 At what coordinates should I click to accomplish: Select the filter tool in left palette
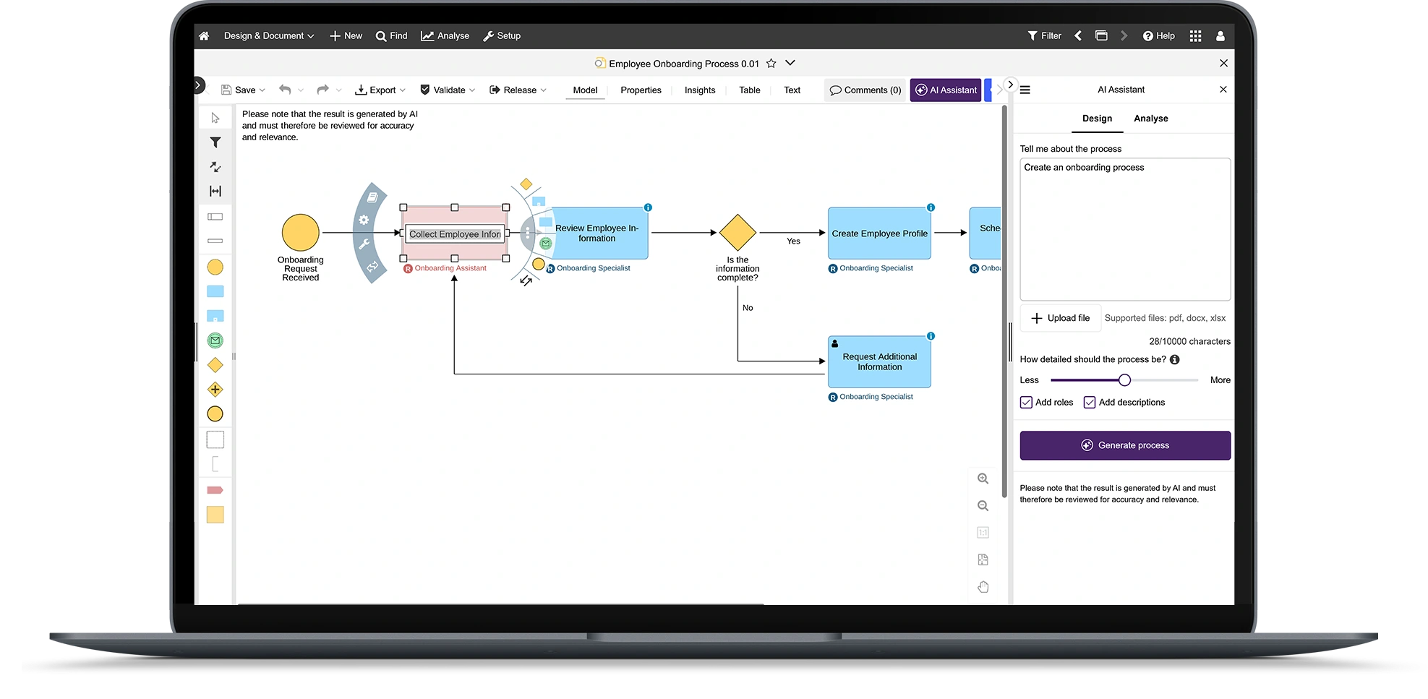pyautogui.click(x=215, y=142)
